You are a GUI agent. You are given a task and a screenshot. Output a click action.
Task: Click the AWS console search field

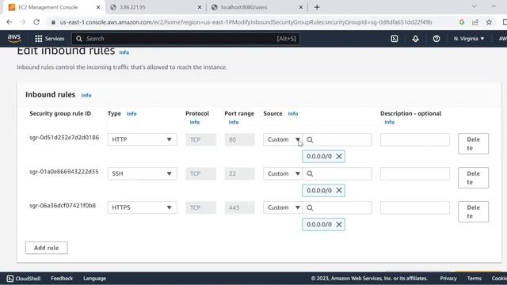click(x=185, y=39)
